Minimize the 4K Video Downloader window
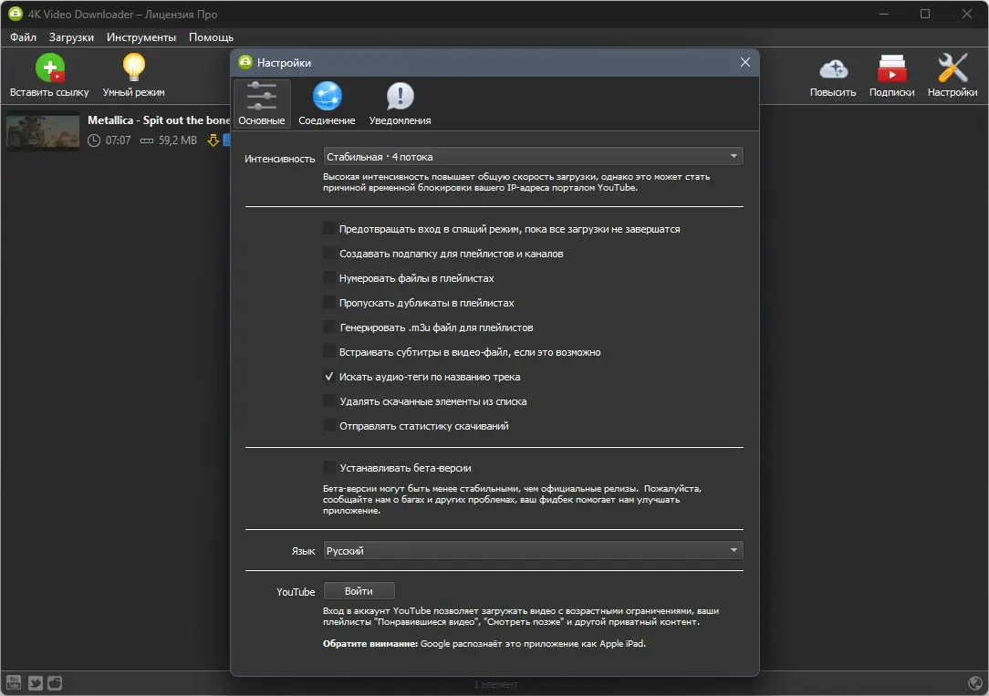989x696 pixels. pos(884,14)
